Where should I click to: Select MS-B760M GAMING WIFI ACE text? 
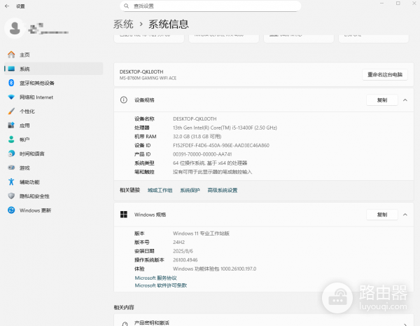coord(148,78)
